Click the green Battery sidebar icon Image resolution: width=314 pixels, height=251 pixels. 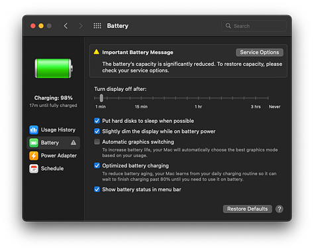point(34,143)
